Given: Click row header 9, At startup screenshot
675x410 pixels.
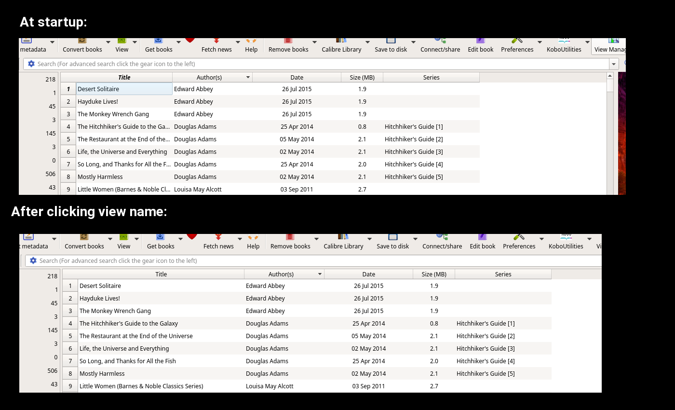Looking at the screenshot, I should click(x=68, y=189).
